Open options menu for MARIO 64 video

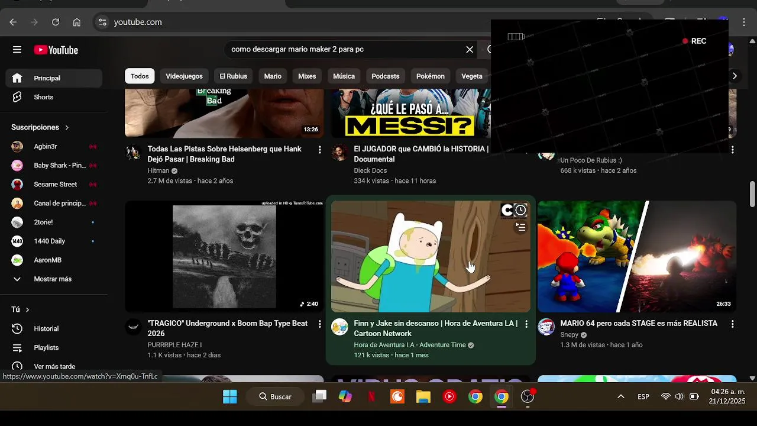point(733,324)
